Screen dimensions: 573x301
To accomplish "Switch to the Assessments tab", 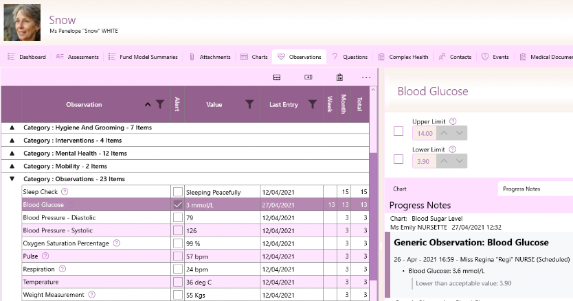I will 77,57.
